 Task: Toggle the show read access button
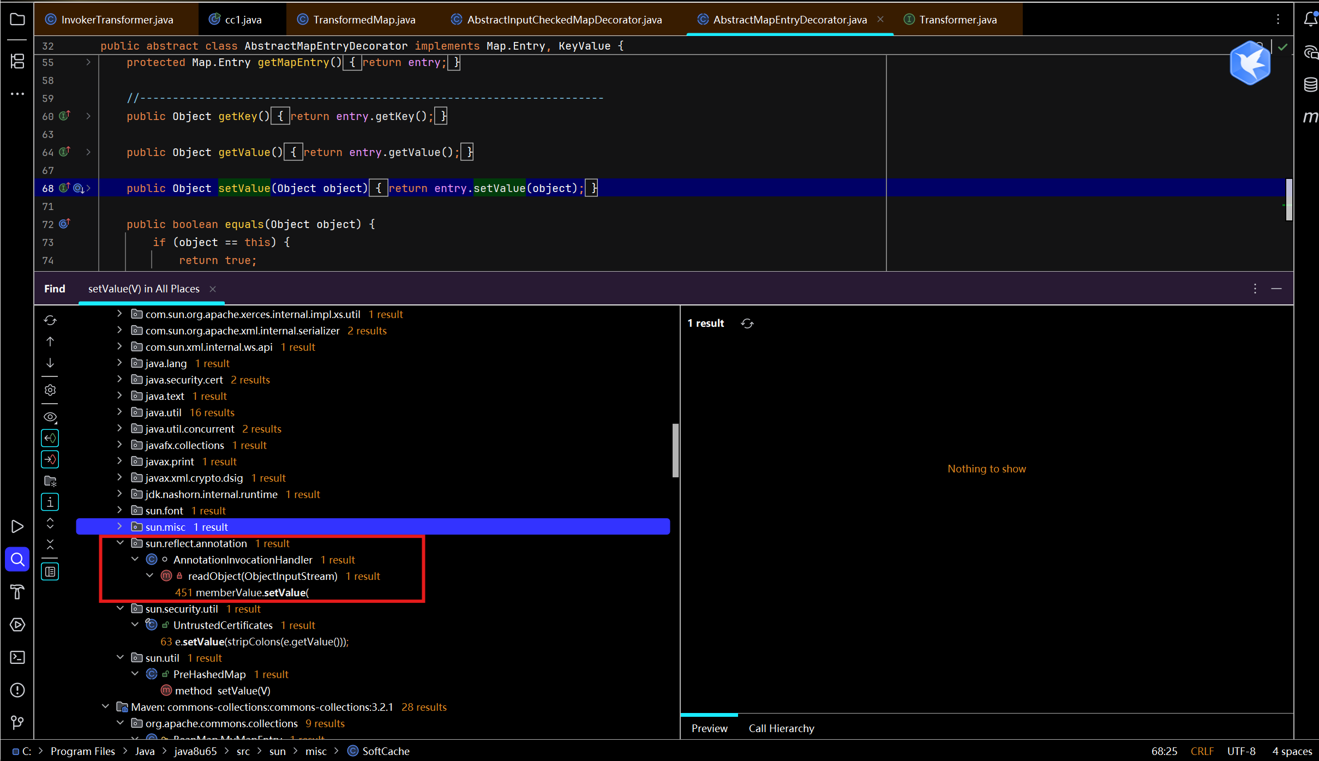[x=50, y=438]
